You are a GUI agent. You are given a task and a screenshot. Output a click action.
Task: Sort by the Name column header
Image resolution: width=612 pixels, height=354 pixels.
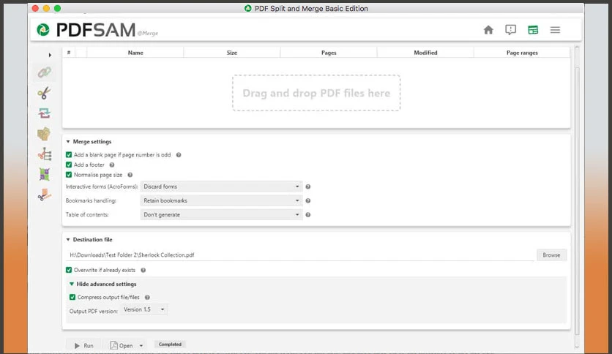(x=135, y=53)
